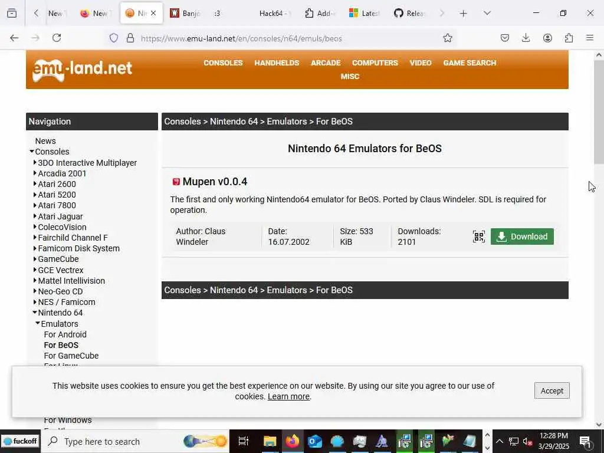604x453 pixels.
Task: Open the Mupen v0.0.4 title link
Action: [215, 182]
